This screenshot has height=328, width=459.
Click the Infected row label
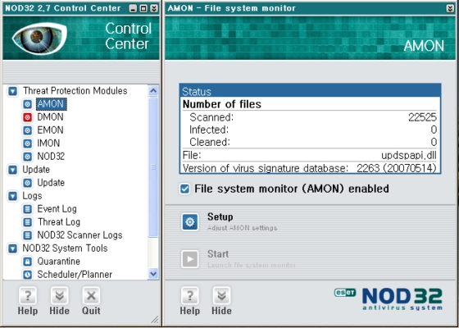(209, 130)
